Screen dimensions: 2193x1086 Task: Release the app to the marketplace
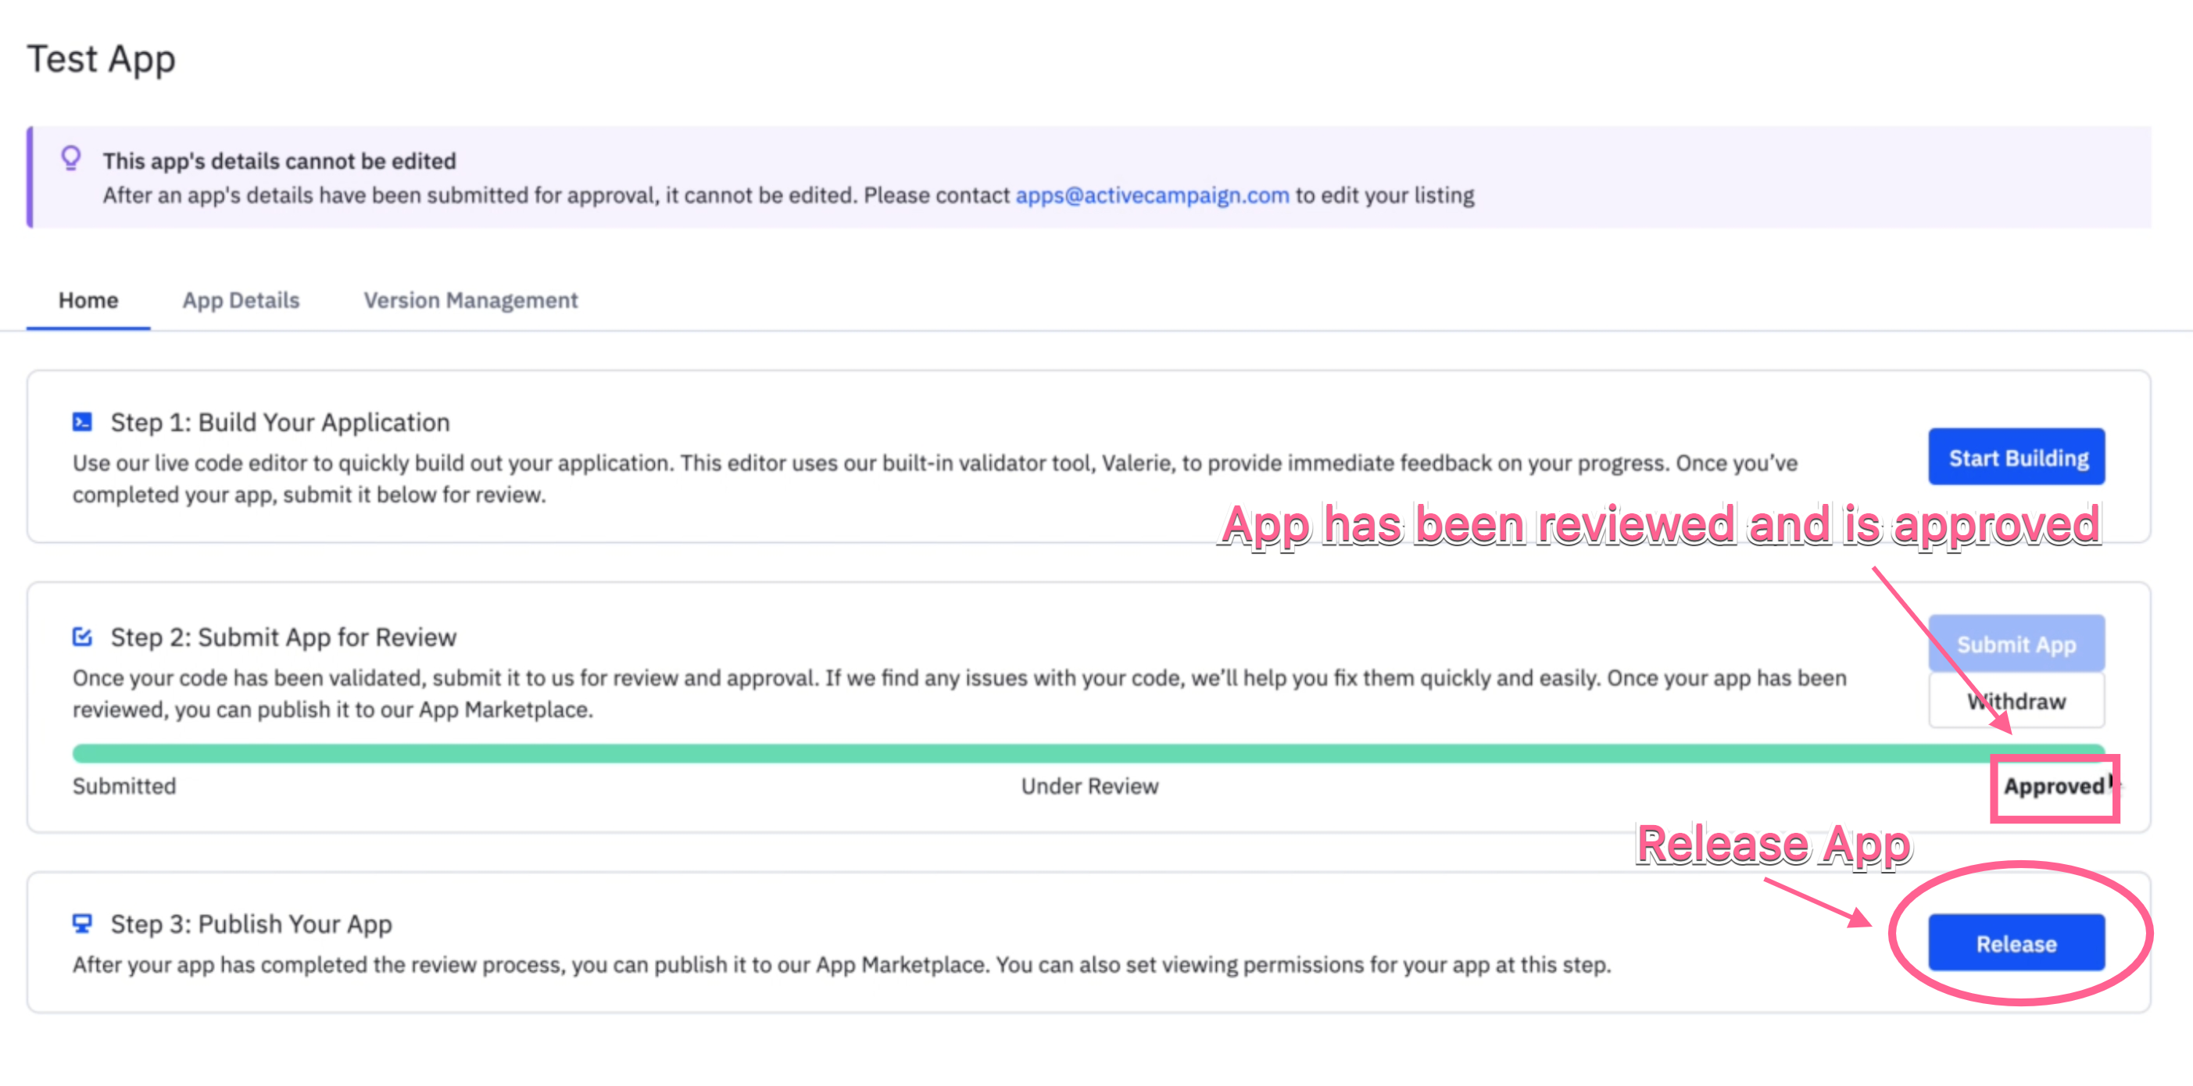[x=2016, y=943]
